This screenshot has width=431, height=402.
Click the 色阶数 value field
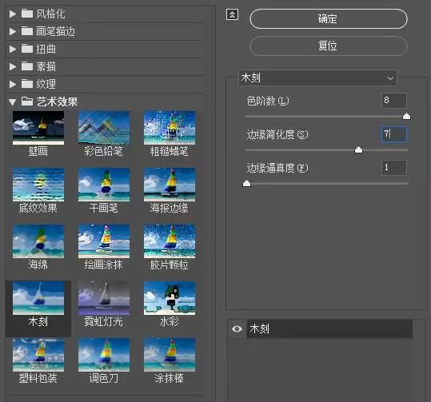coord(394,101)
